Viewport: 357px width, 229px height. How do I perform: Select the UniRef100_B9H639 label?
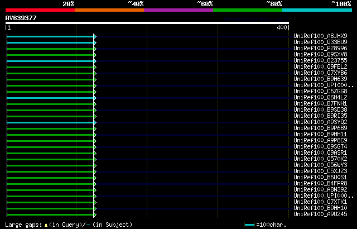pyautogui.click(x=320, y=79)
